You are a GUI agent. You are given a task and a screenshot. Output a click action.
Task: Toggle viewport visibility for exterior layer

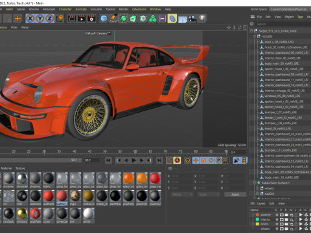[282, 215]
